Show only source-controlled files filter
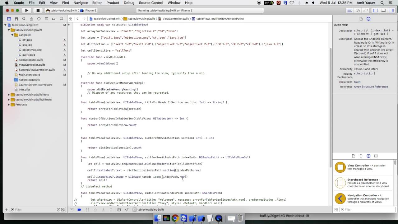 [62, 210]
